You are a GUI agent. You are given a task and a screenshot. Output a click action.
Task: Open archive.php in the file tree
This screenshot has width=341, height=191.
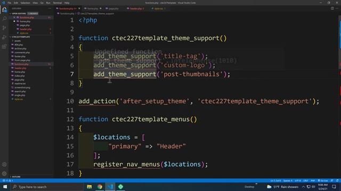(x=20, y=48)
